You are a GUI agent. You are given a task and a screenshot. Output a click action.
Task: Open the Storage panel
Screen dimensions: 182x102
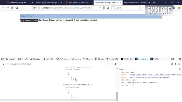[x=100, y=59]
